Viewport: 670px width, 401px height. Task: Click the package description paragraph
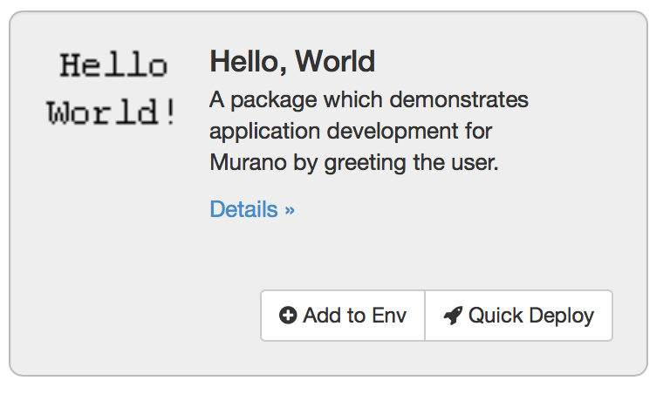coord(368,131)
